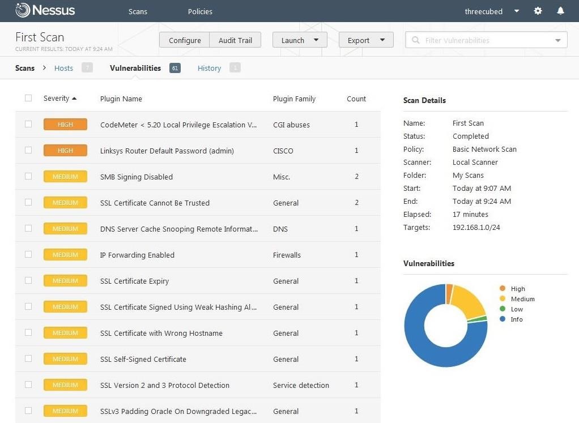The width and height of the screenshot is (579, 423).
Task: Open the settings gear icon
Action: (538, 11)
